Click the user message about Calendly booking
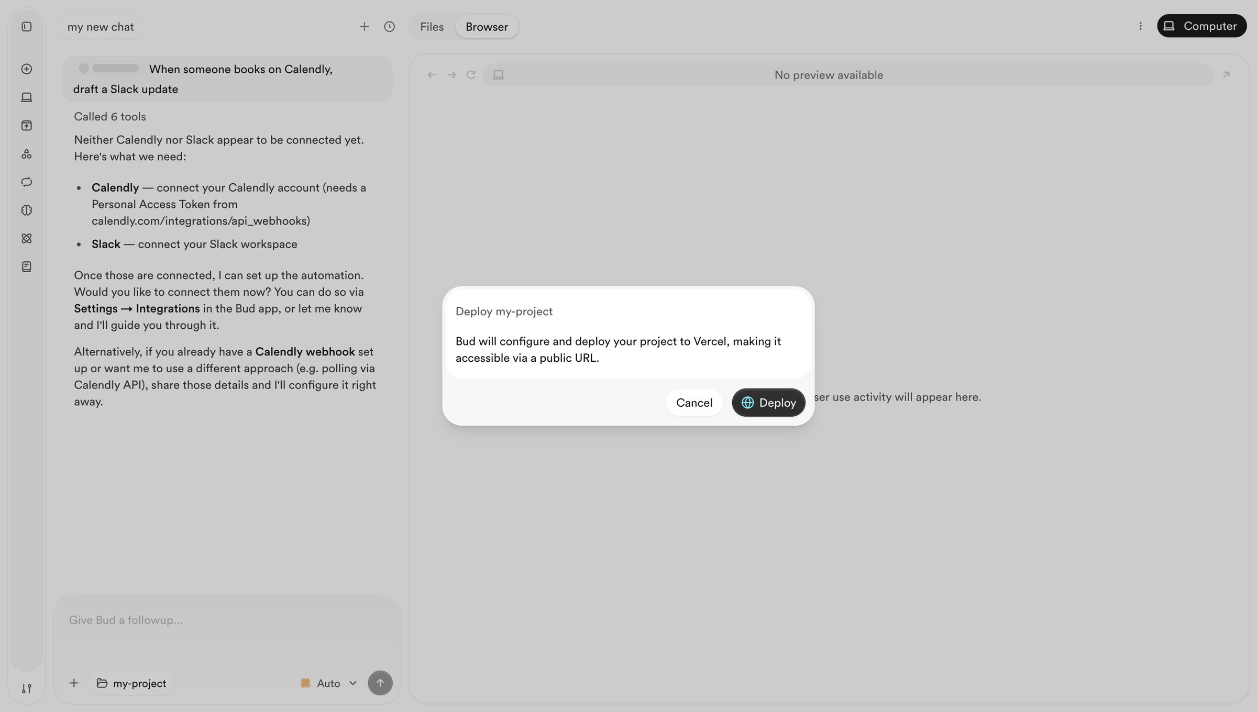 [227, 79]
